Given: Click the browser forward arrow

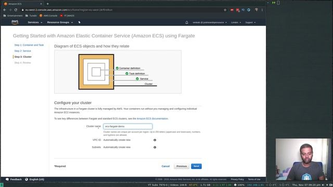Looking at the screenshot, I should pyautogui.click(x=10, y=10).
